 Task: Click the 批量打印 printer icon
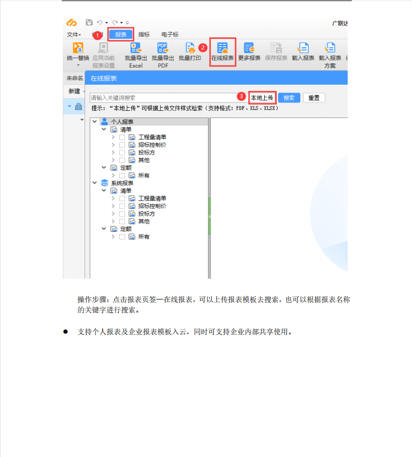point(190,48)
